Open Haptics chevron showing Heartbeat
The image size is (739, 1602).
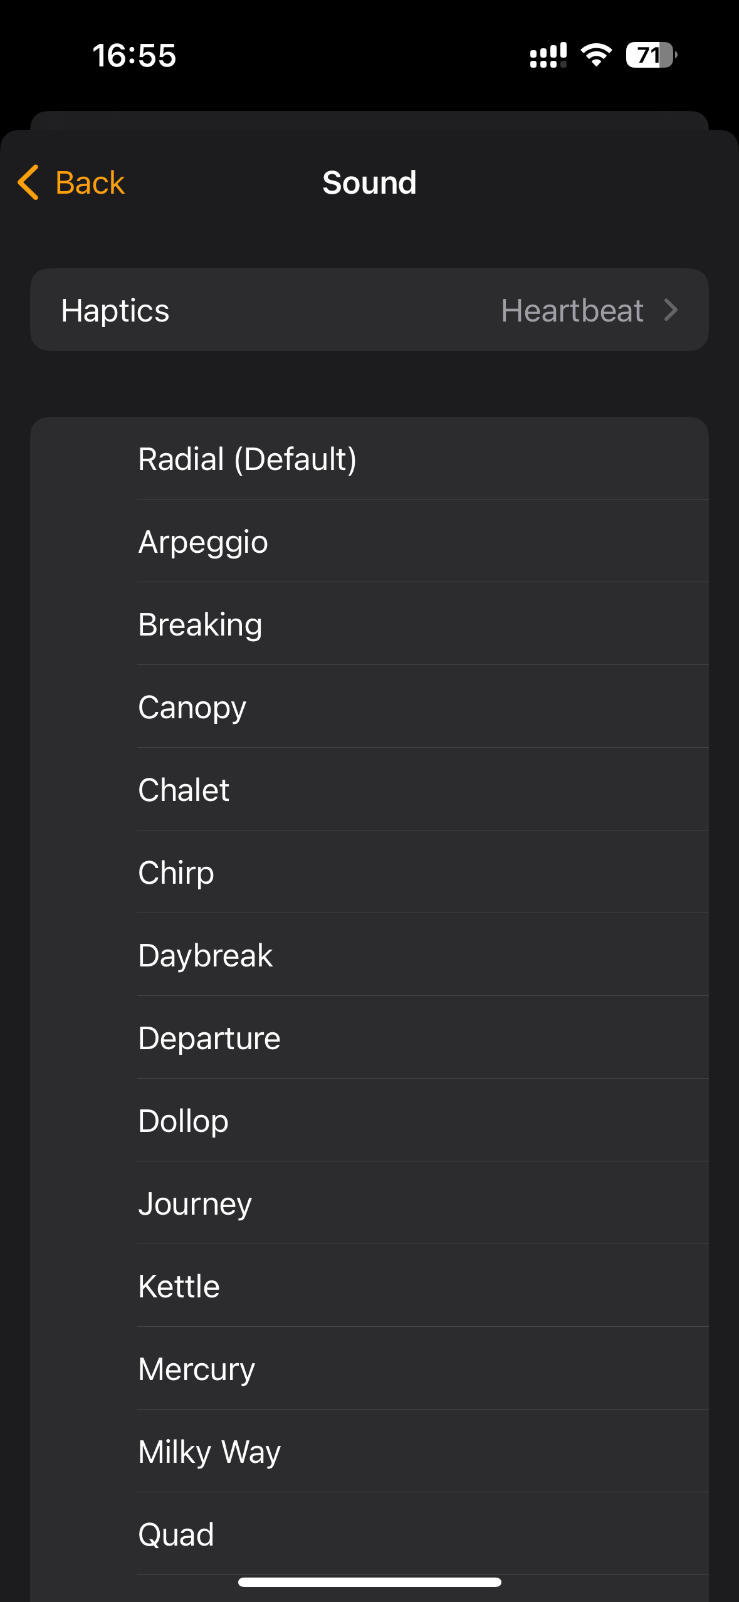click(671, 310)
